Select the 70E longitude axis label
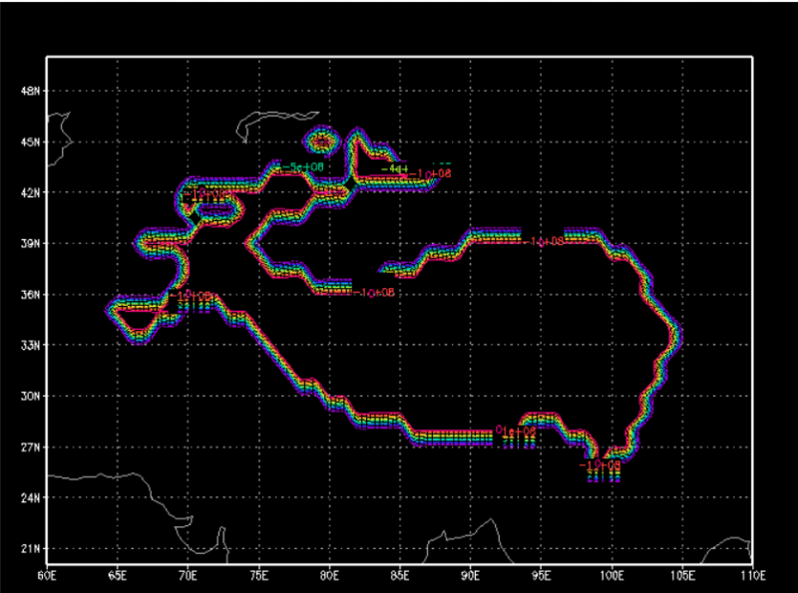 (x=189, y=576)
